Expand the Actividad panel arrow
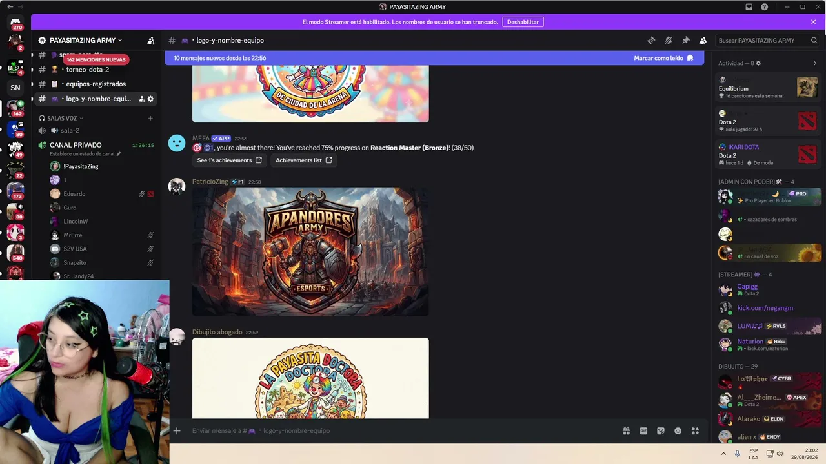The image size is (826, 464). 815,63
